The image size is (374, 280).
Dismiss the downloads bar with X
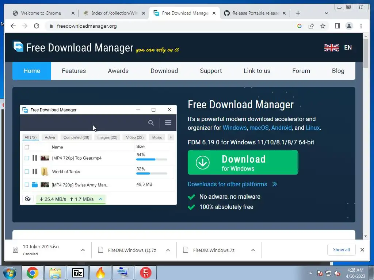coord(362,250)
